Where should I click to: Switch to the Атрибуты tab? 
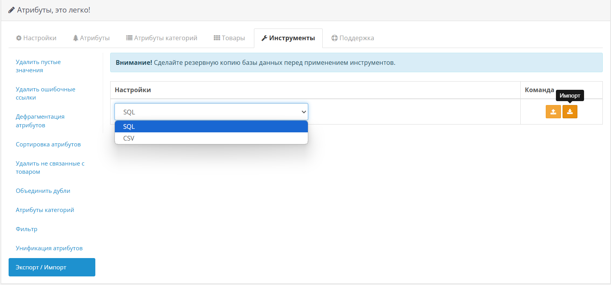[91, 38]
